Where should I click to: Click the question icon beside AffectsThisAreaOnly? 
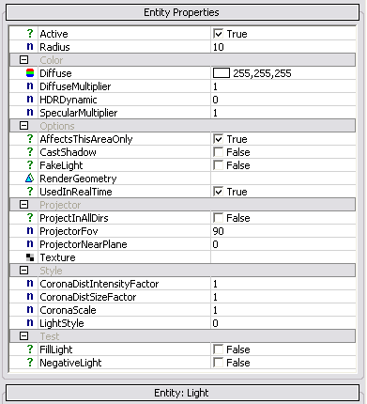pos(30,139)
